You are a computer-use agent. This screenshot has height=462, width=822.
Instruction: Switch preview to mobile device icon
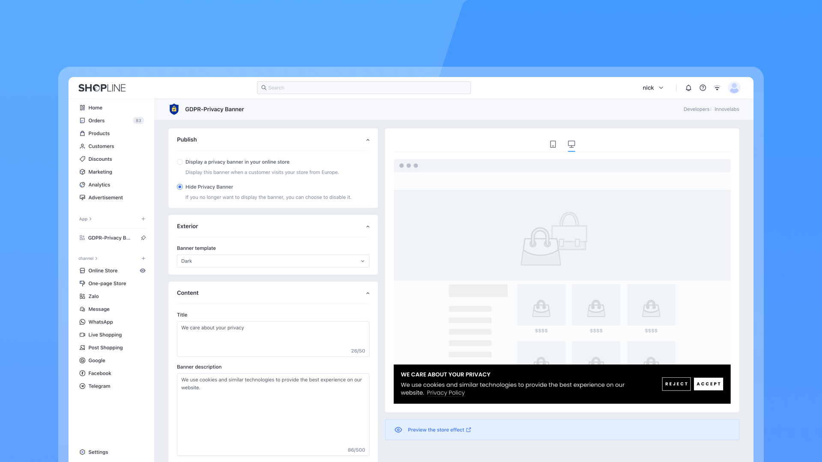point(553,144)
